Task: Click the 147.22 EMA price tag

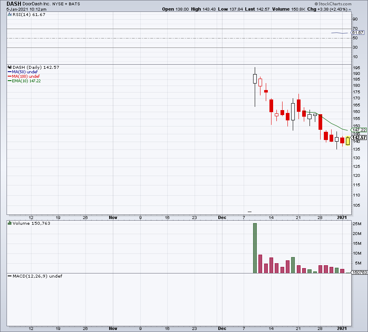Action: pyautogui.click(x=359, y=130)
